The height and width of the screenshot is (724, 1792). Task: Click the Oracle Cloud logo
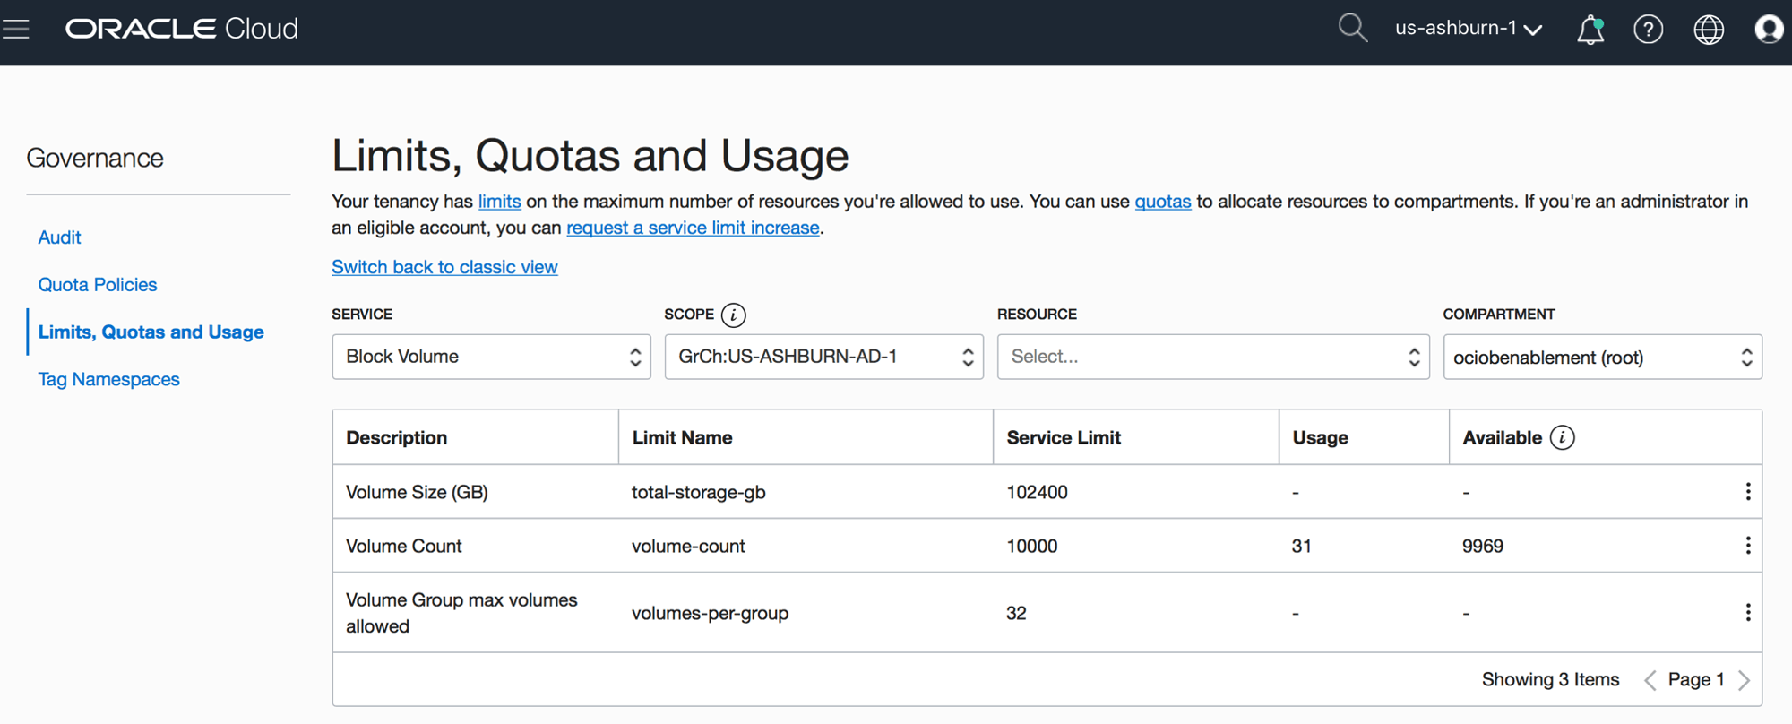pos(182,29)
